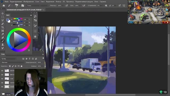Open the Изображение menu

tap(29, 2)
